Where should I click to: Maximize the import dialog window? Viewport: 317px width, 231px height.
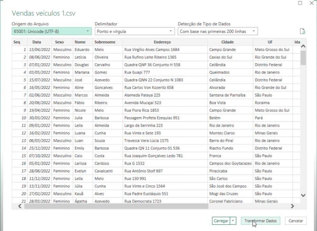(x=300, y=3)
